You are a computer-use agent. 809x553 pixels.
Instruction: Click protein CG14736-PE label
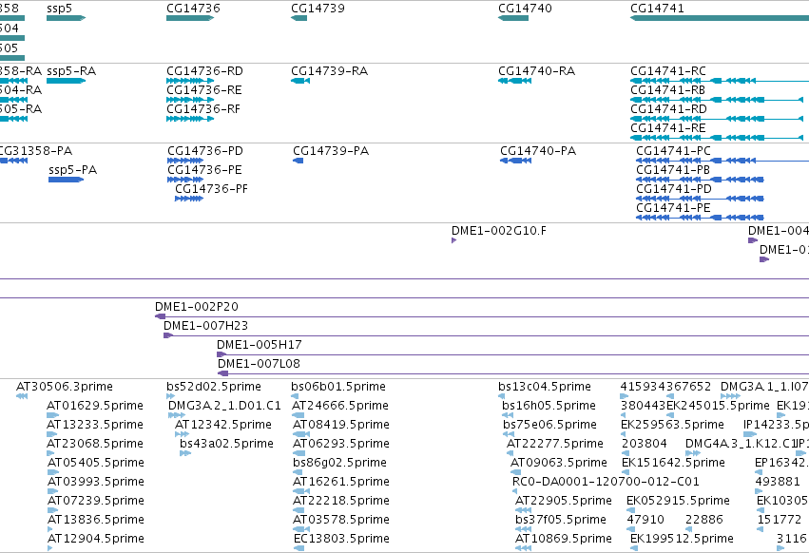pyautogui.click(x=204, y=170)
